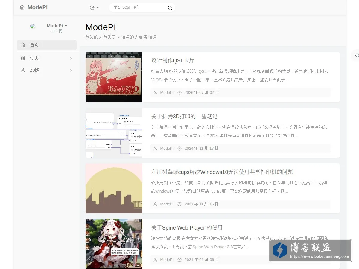359x269 pixels.
Task: Click the magnifier search icon
Action: (170, 8)
